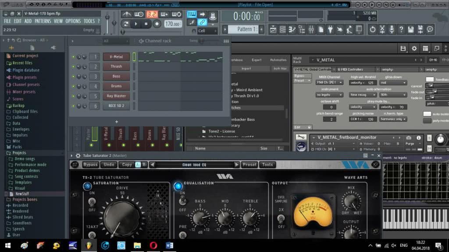Screen dimensions: 449x252
Task: Flip the Equalisation ON/OFF switch
Action: pyautogui.click(x=182, y=202)
